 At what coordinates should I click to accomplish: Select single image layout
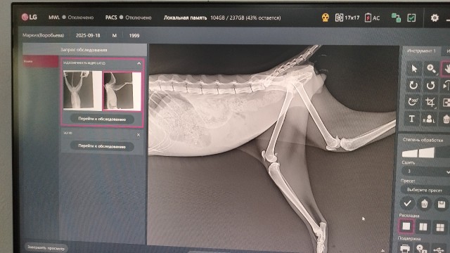pyautogui.click(x=406, y=226)
